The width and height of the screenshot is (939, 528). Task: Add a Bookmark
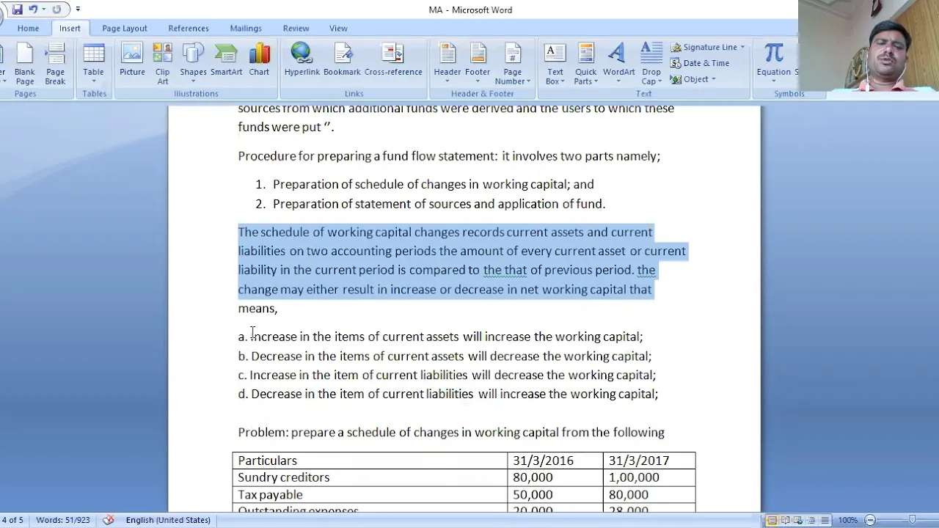(342, 60)
